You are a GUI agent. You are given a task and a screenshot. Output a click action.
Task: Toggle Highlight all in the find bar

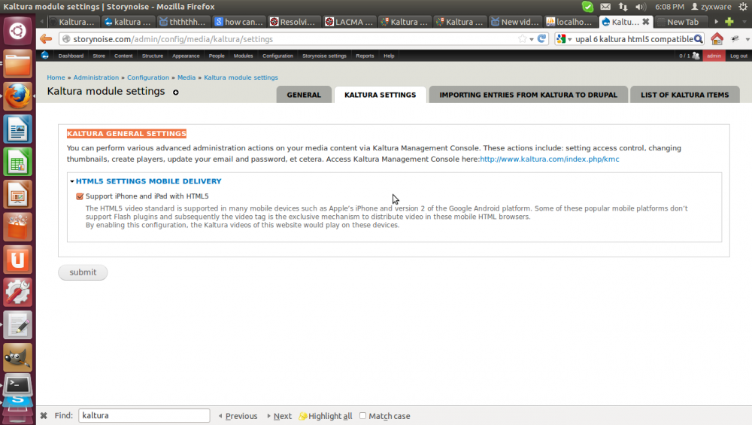click(324, 416)
